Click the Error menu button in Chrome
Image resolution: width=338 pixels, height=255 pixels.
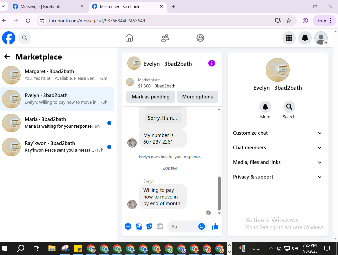(324, 21)
